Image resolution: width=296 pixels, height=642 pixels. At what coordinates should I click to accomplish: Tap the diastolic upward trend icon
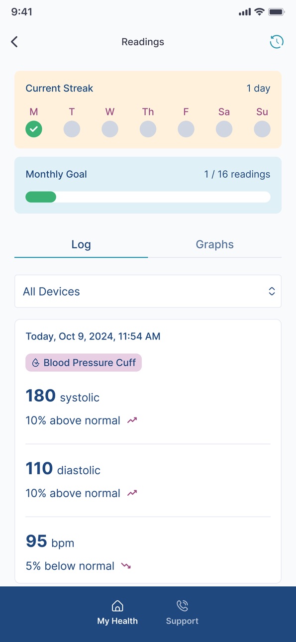132,493
